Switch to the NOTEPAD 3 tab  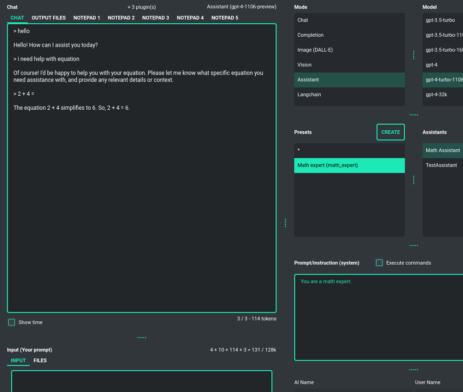click(x=156, y=18)
